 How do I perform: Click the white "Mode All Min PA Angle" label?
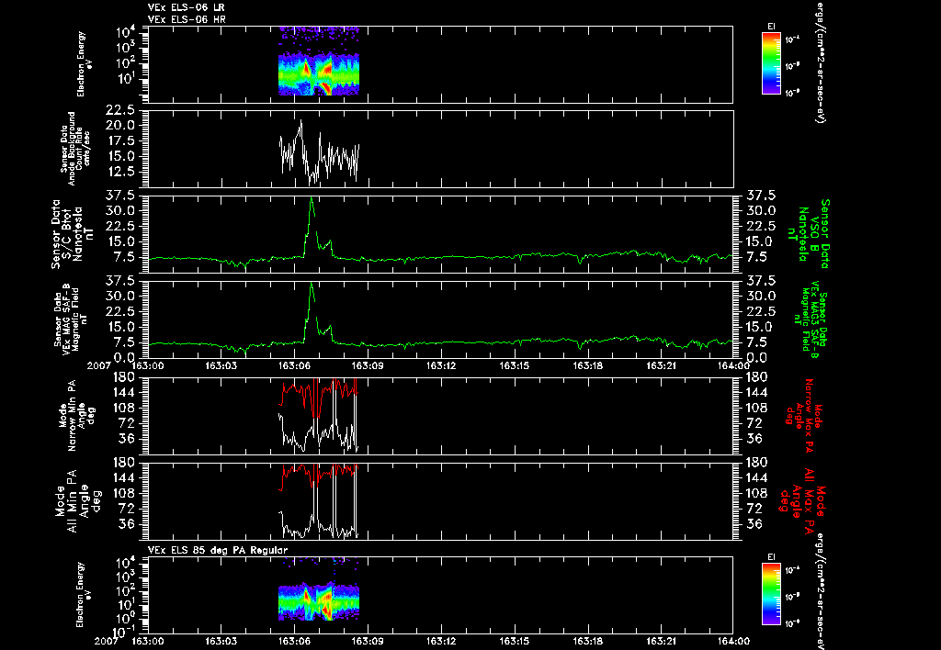(x=78, y=500)
